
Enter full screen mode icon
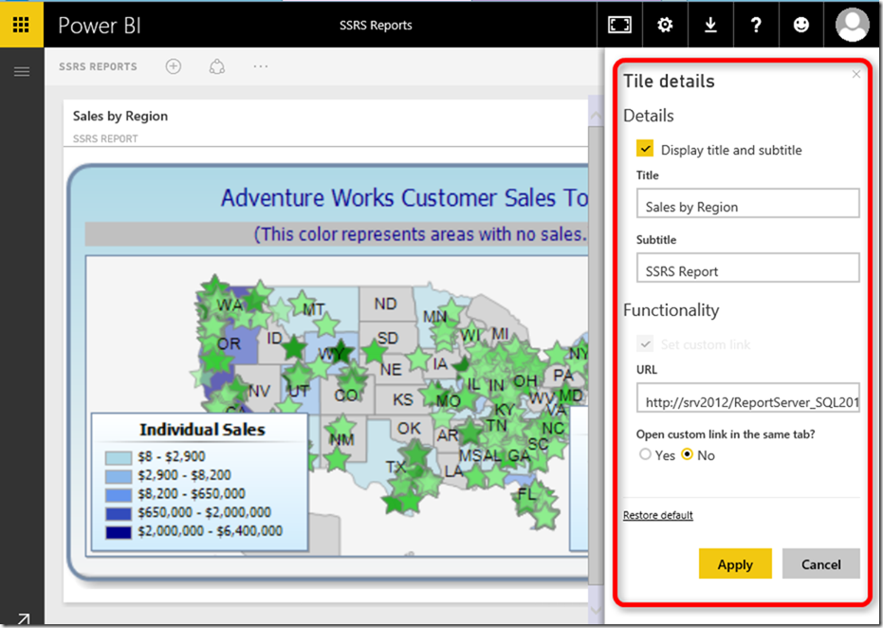(x=619, y=25)
